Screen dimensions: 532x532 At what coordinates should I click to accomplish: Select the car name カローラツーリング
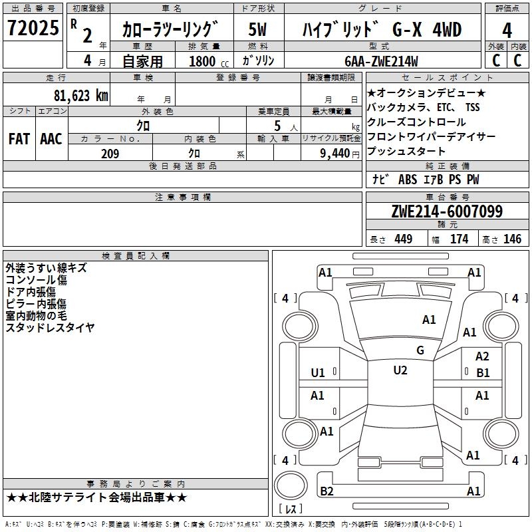170,29
